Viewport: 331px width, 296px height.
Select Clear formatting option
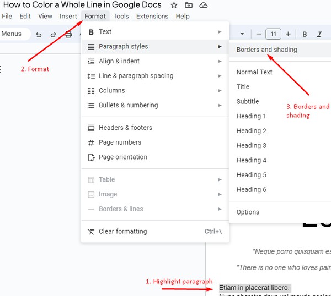pyautogui.click(x=155, y=232)
